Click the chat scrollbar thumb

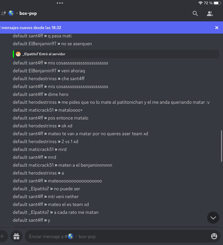pos(222,146)
